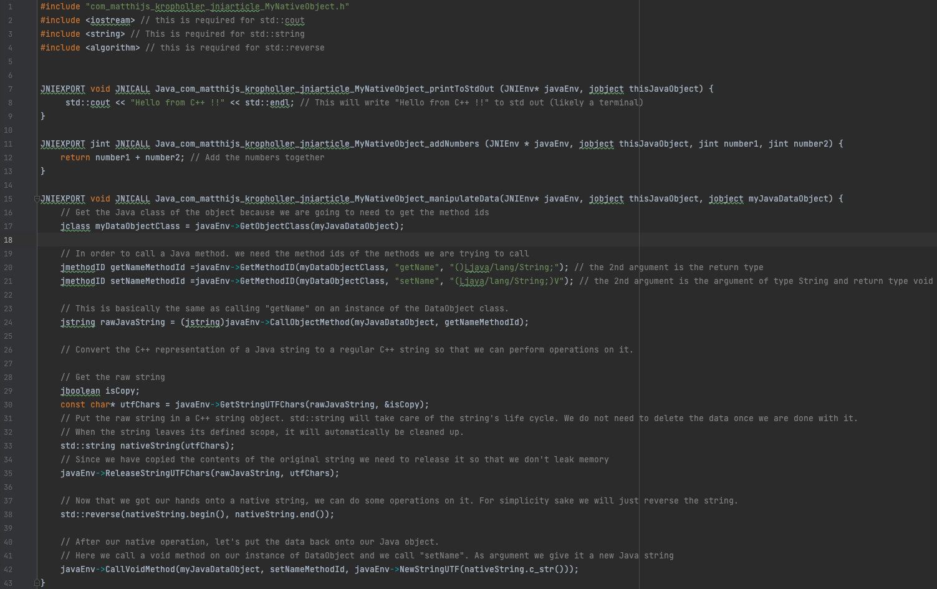Click the jclass type on line 17
This screenshot has width=937, height=589.
click(x=75, y=226)
